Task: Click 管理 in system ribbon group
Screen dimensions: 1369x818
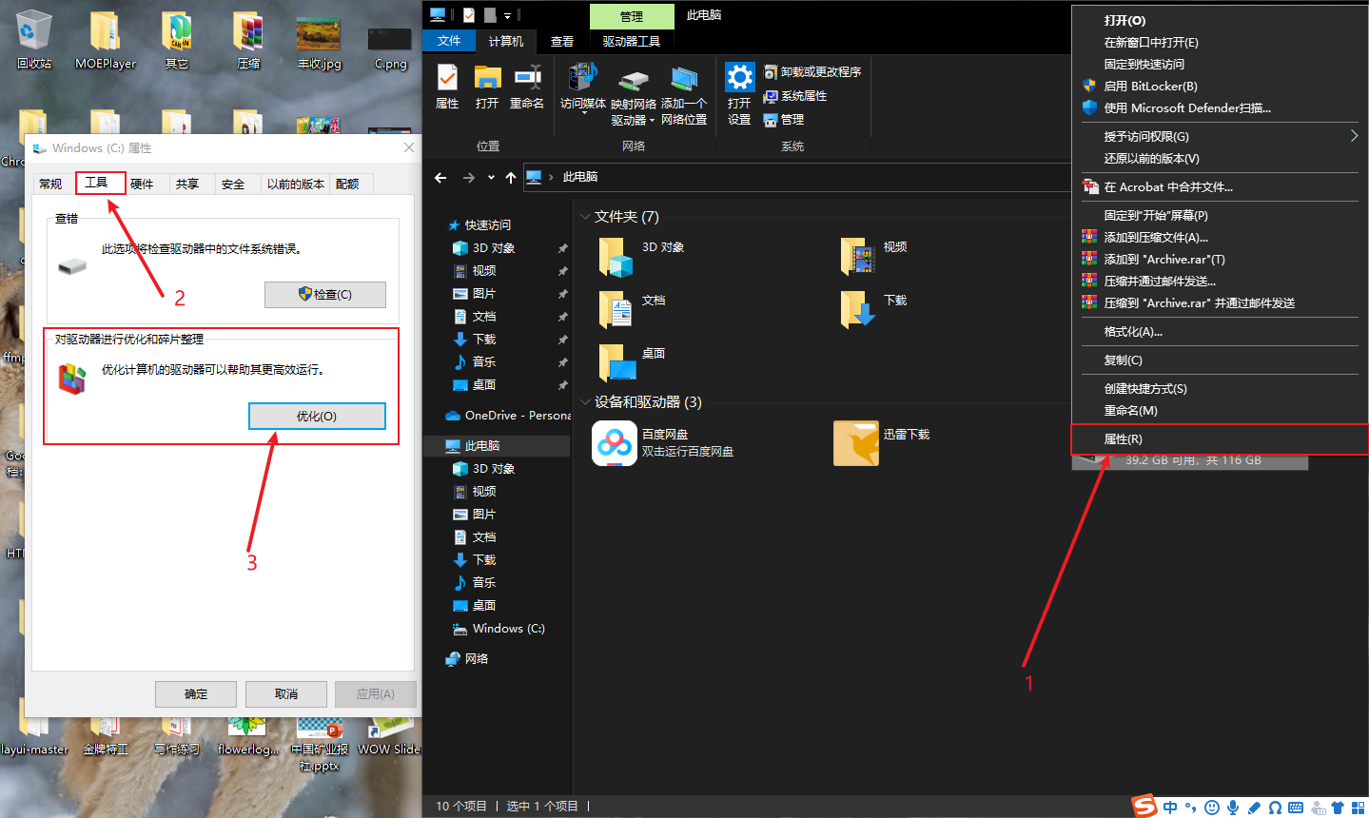Action: point(784,120)
